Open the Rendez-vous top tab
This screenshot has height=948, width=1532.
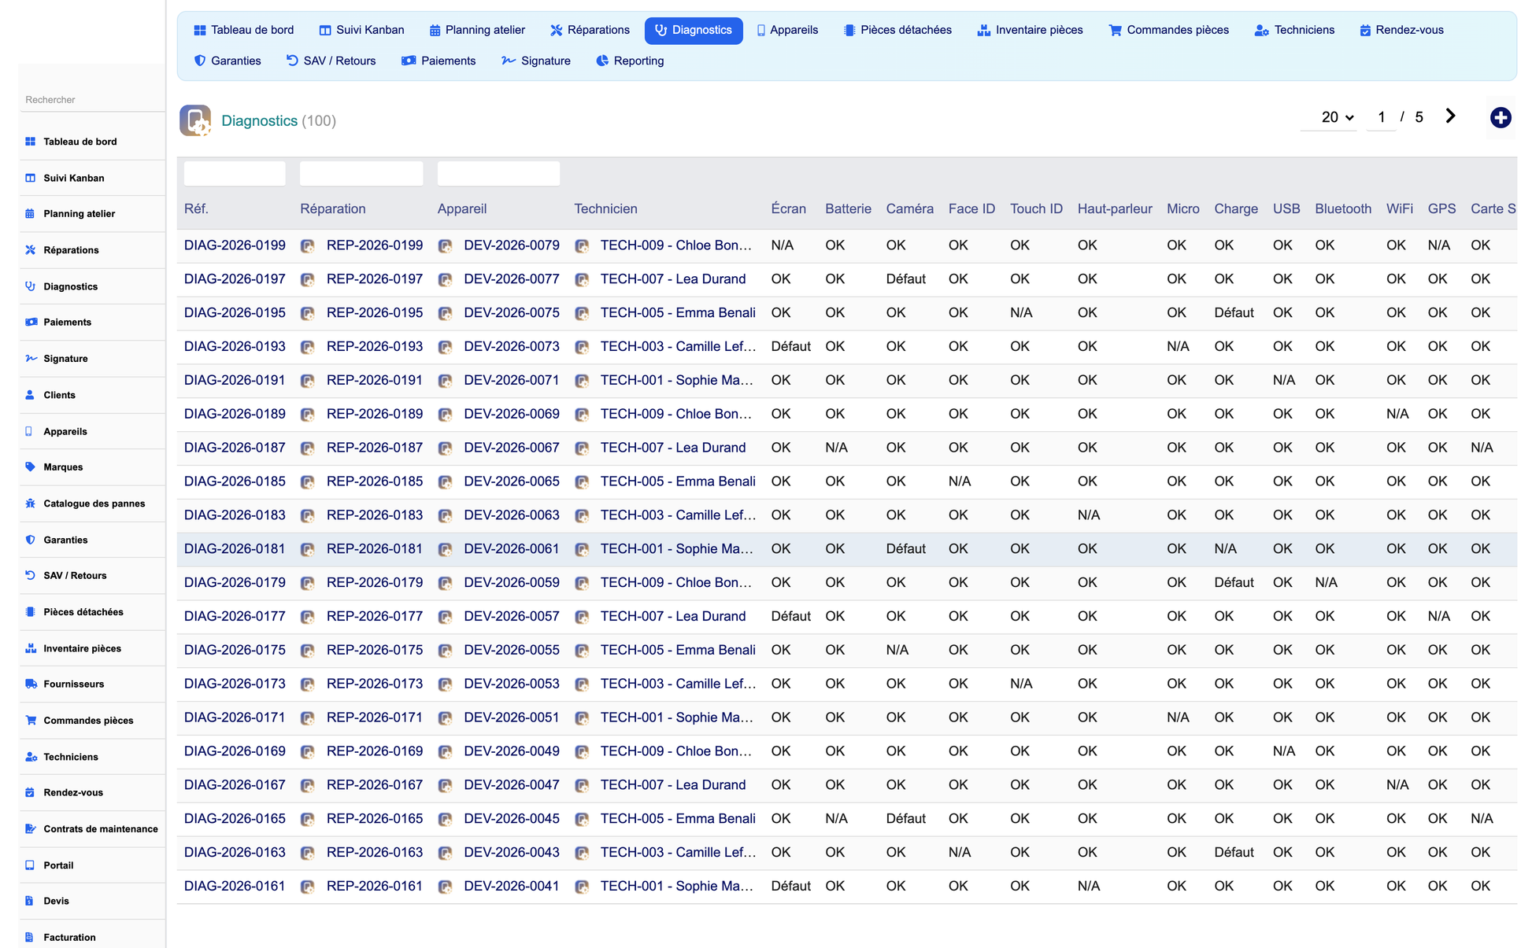click(1401, 30)
